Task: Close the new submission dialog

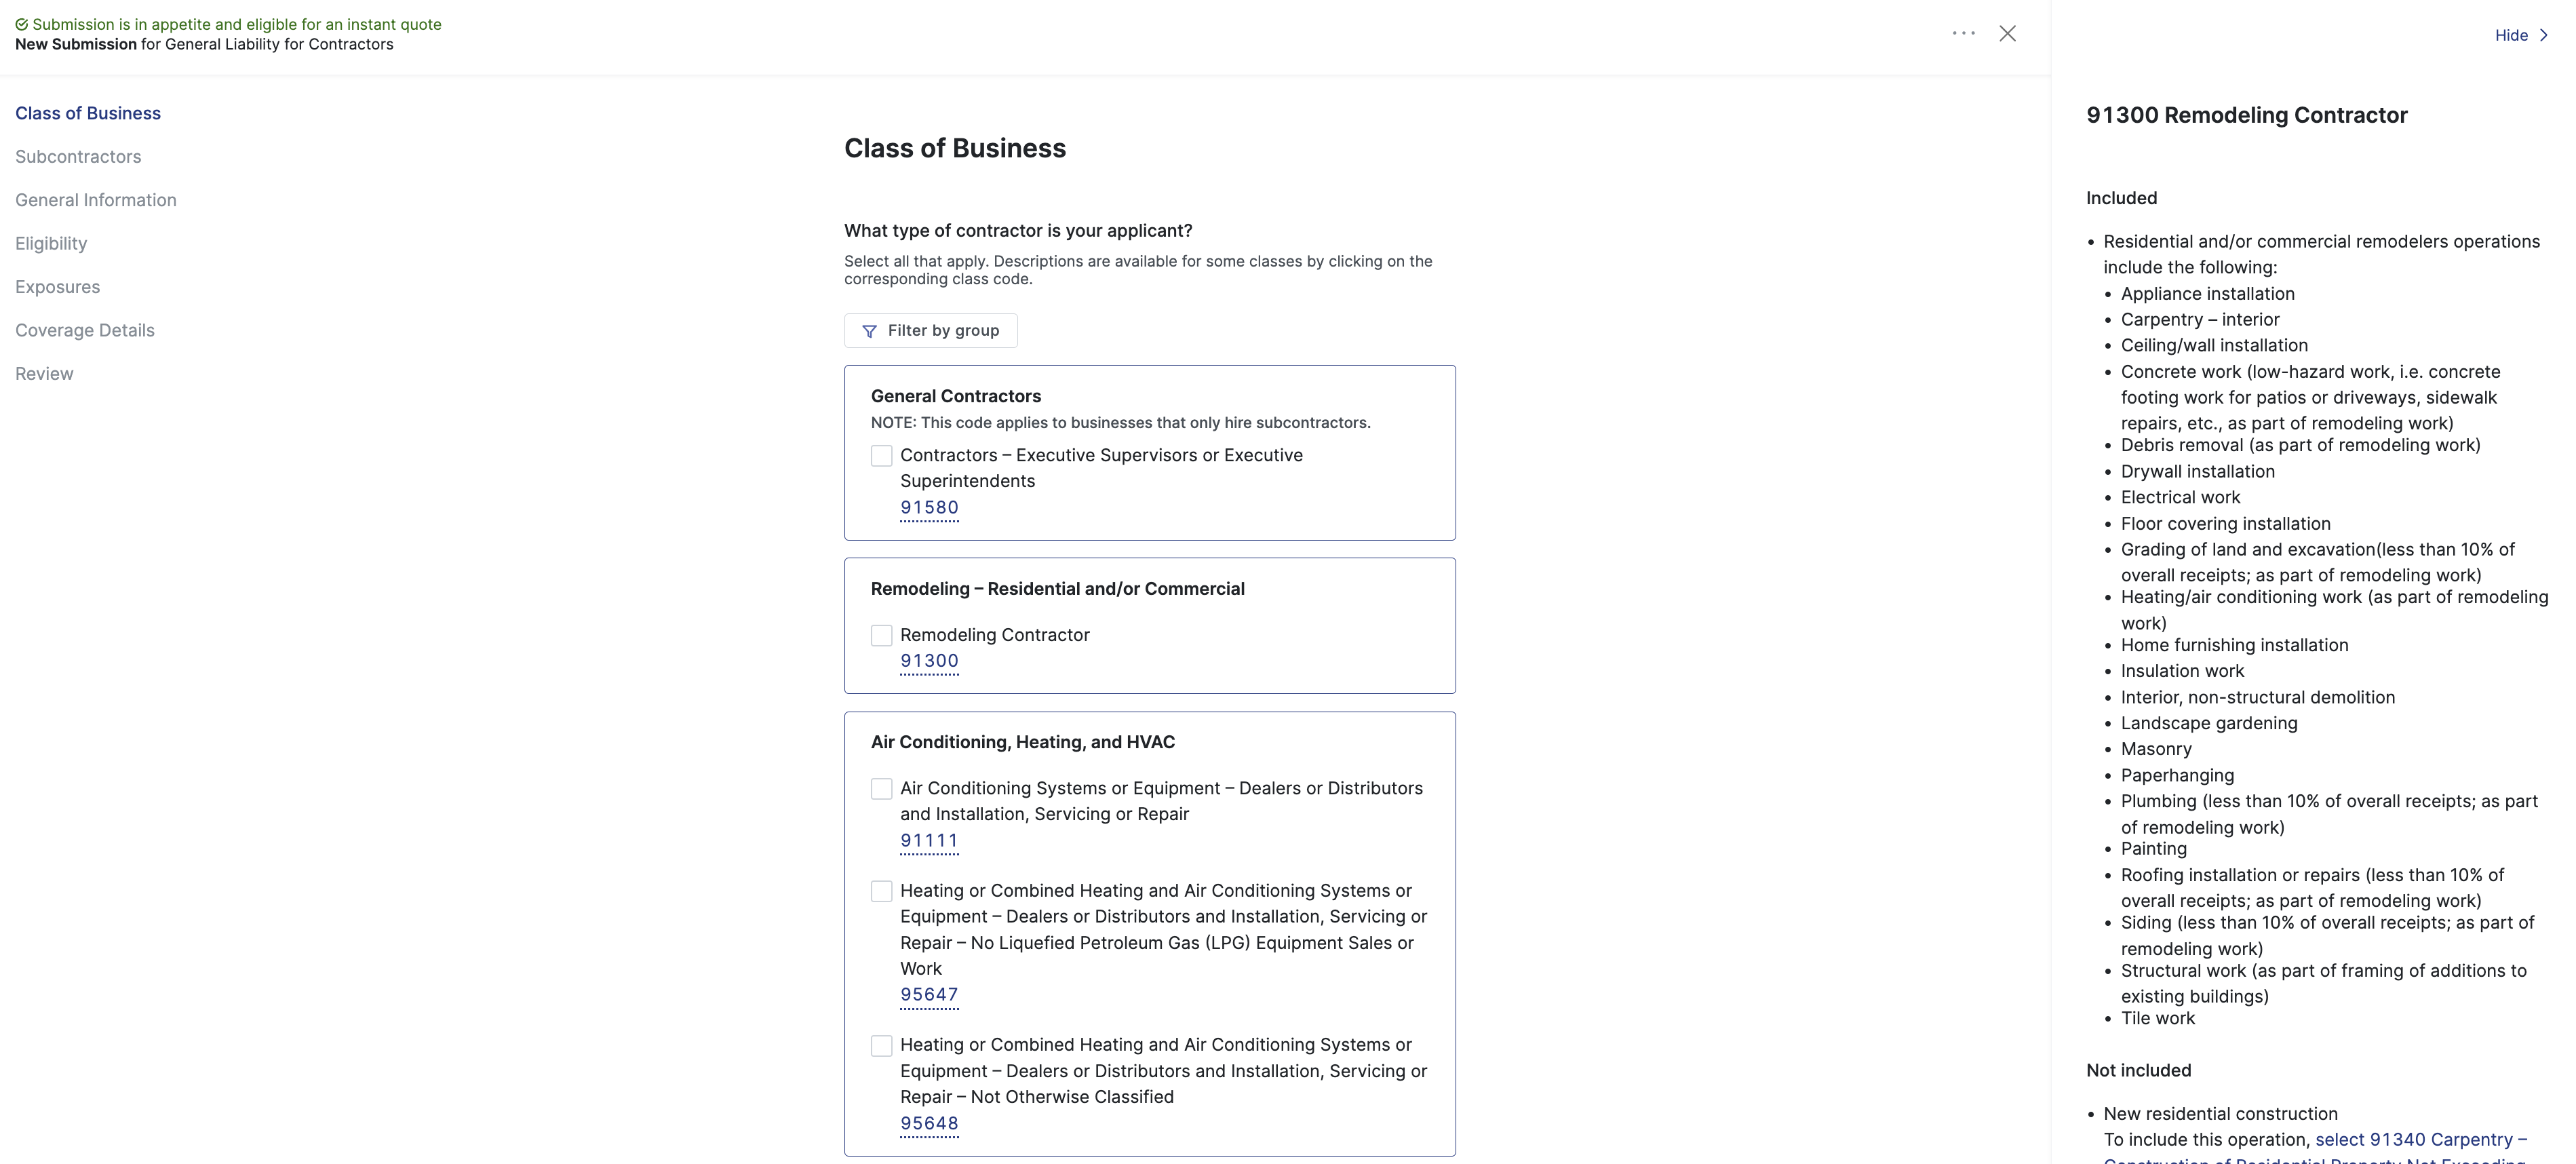Action: click(2007, 33)
